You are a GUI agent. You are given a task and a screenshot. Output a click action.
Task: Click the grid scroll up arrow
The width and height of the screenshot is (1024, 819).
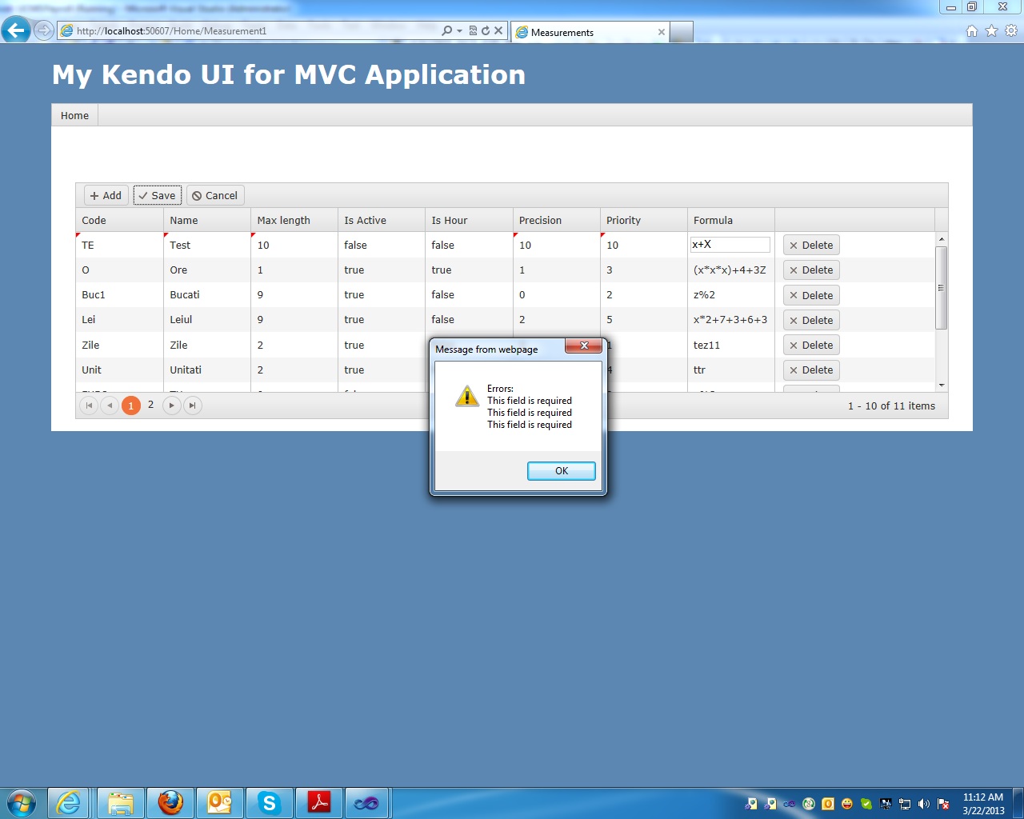click(942, 239)
